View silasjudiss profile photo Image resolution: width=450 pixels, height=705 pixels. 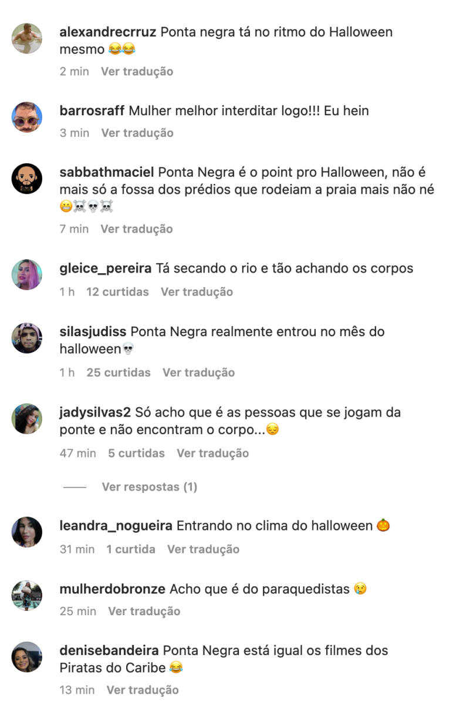click(x=27, y=338)
